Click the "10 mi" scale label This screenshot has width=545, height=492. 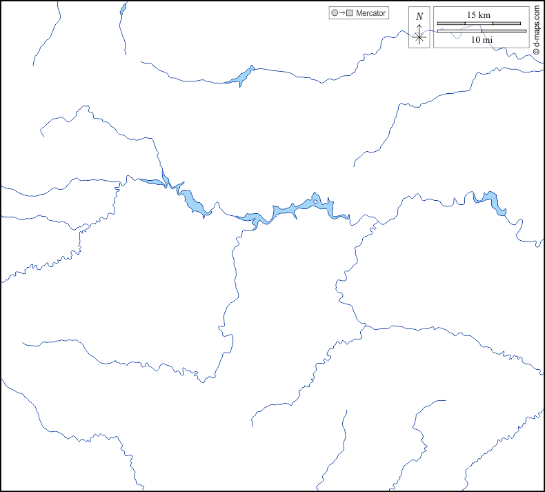coord(482,40)
